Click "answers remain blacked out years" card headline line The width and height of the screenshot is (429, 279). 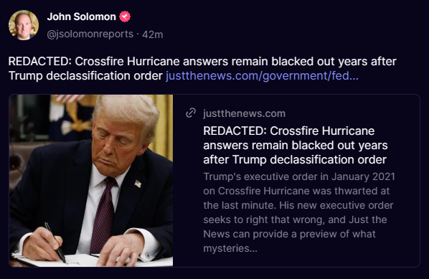tap(296, 146)
